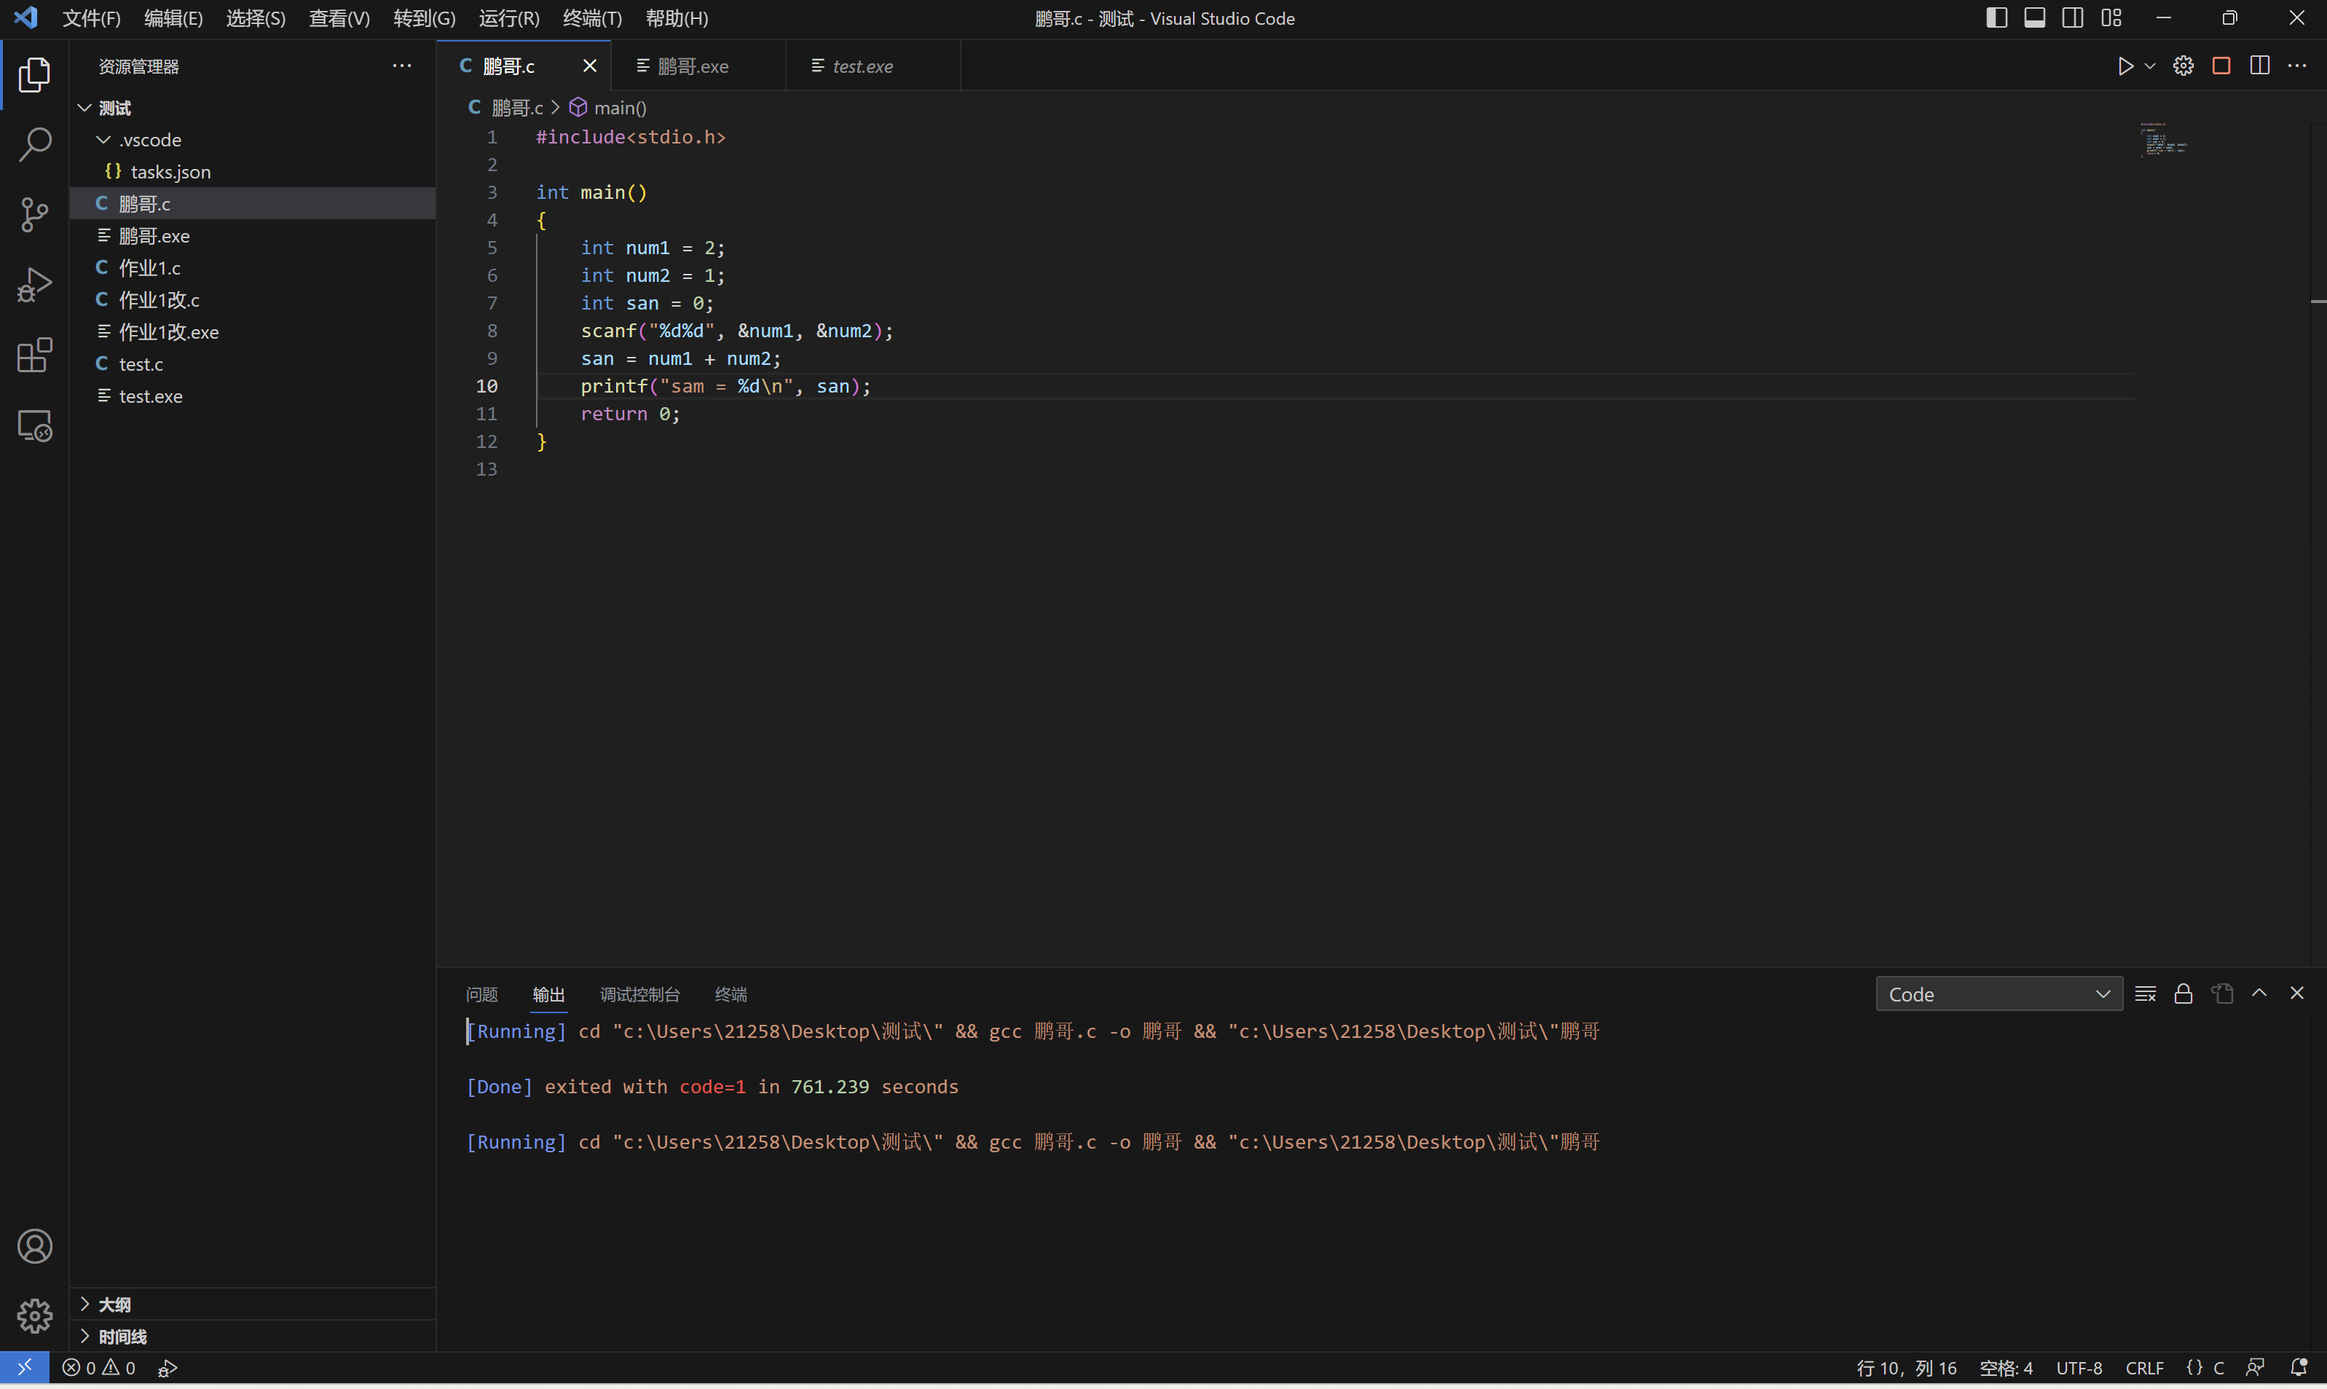Change UTF-8 file encoding
This screenshot has width=2327, height=1389.
click(x=2079, y=1369)
